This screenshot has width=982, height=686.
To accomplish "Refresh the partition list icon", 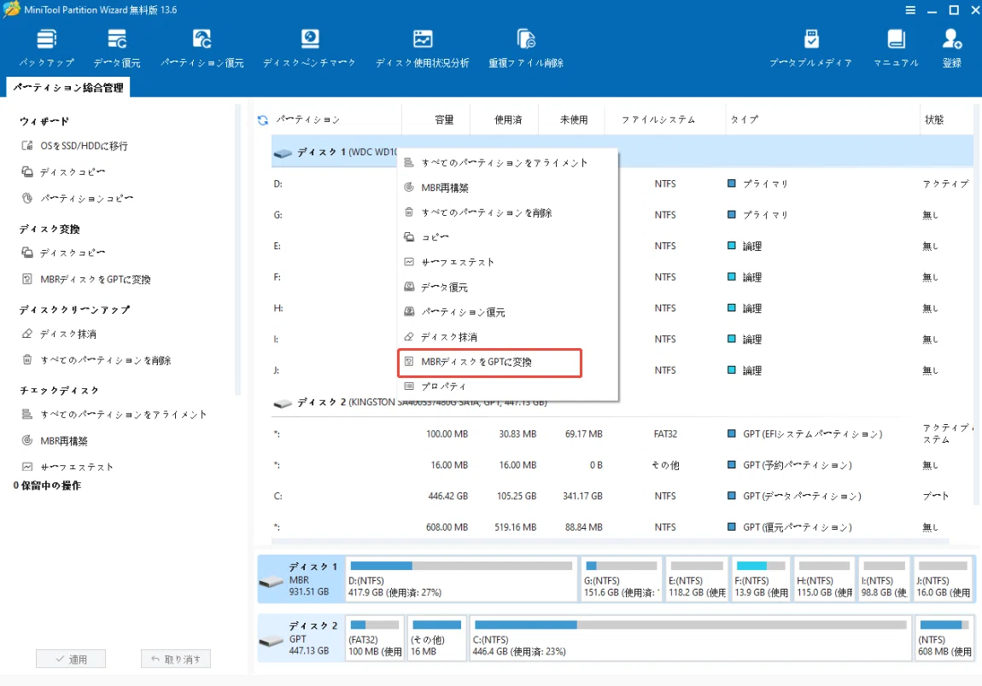I will click(263, 119).
